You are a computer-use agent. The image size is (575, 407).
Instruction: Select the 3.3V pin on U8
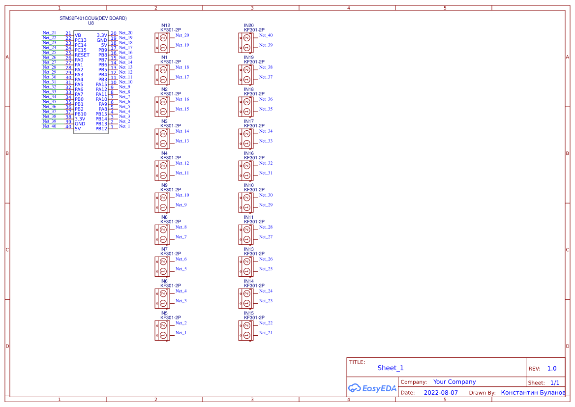click(101, 34)
